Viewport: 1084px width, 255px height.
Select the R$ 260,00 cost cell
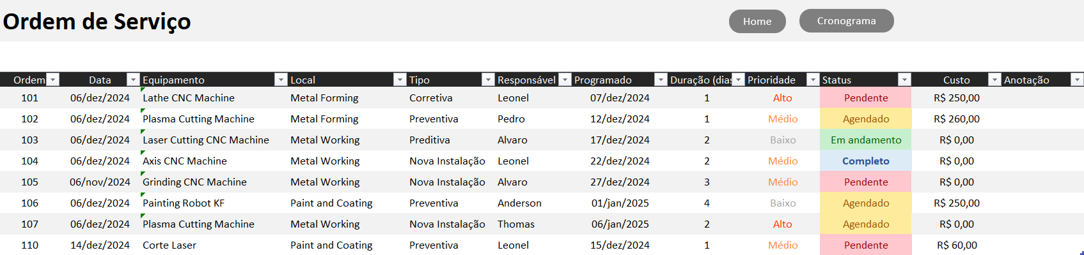pyautogui.click(x=956, y=119)
